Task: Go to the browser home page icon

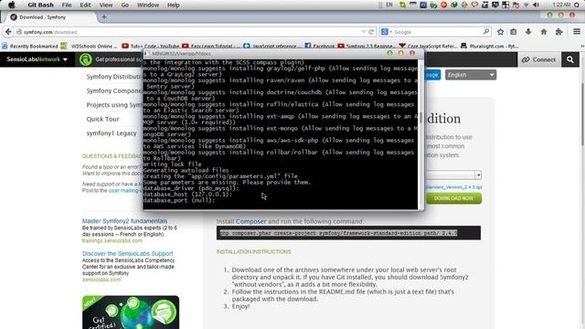Action: (544, 32)
